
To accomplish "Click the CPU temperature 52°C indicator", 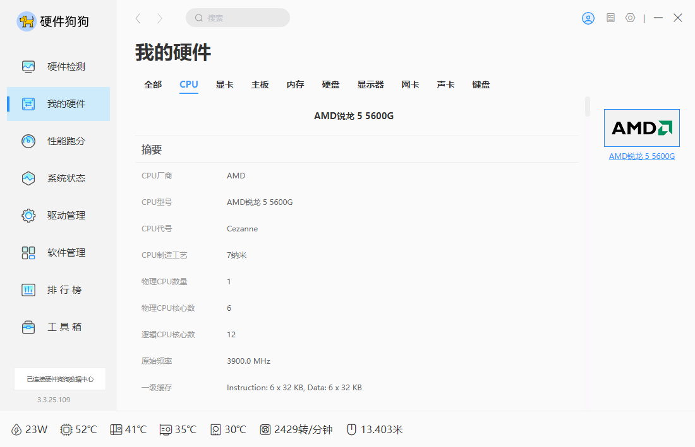I will tap(78, 430).
